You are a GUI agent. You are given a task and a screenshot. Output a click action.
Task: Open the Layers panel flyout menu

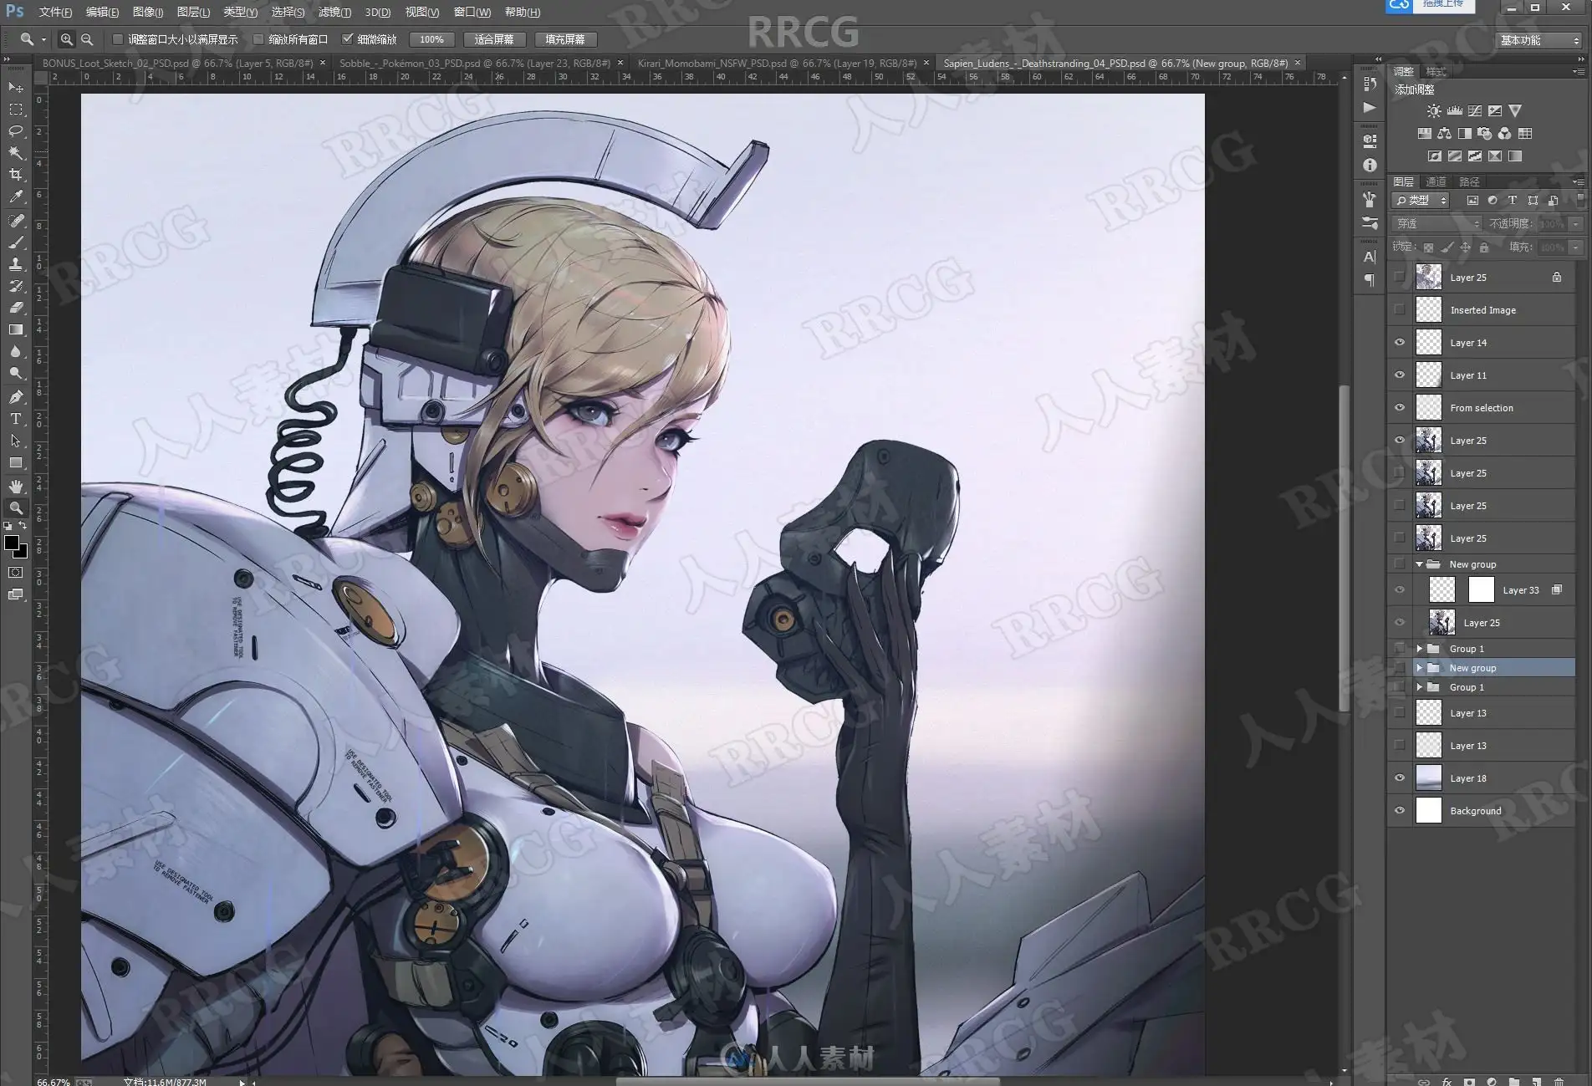[x=1578, y=181]
